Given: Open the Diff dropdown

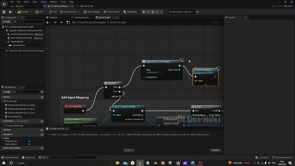Looking at the screenshot, I should [x=39, y=12].
